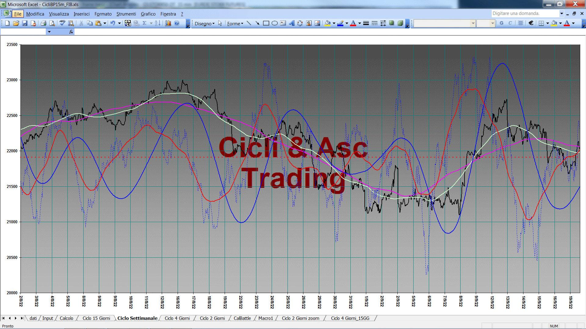Open the Chart Wizard icon
Screen dimensions: 586x329
168,23
